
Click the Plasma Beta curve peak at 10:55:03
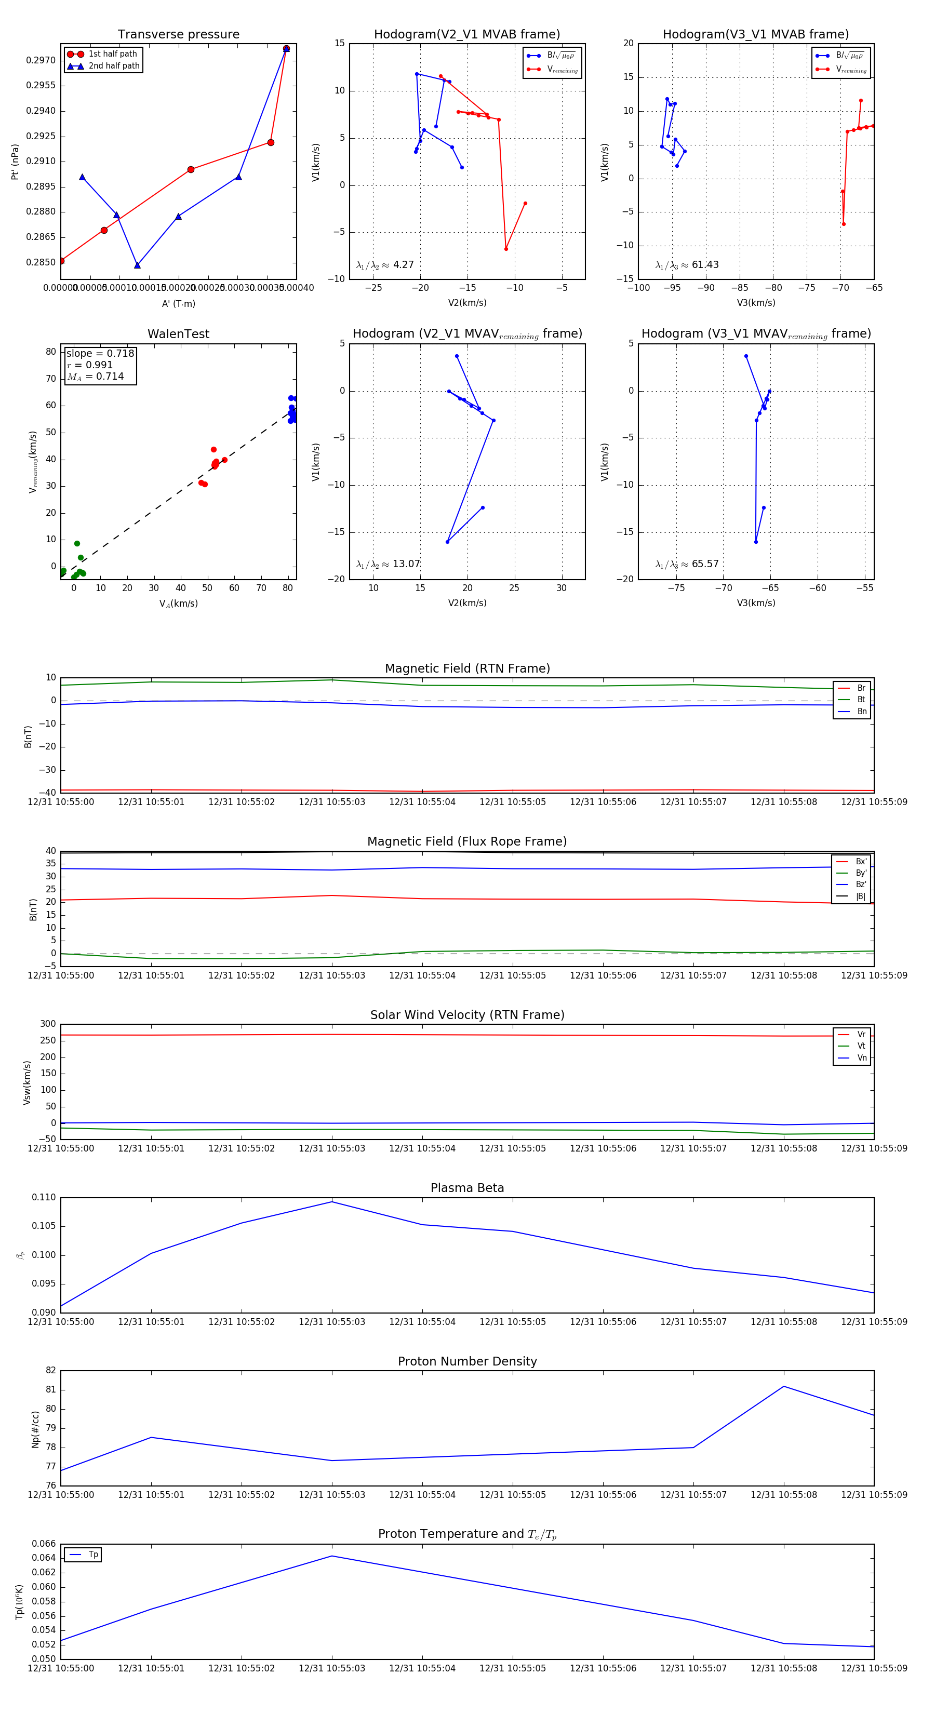coord(332,1202)
